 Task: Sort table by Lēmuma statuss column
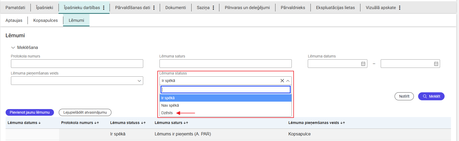(x=143, y=123)
